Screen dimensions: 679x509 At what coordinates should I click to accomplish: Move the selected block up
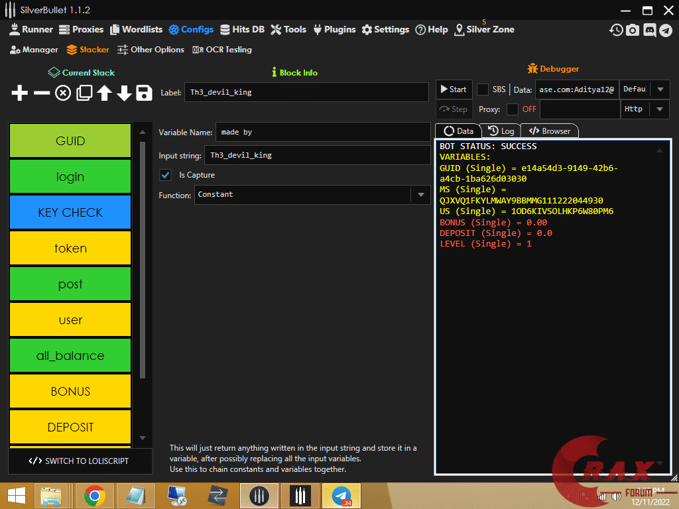(103, 93)
